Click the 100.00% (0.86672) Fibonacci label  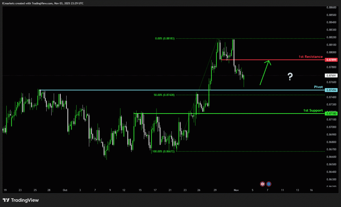tap(164, 151)
